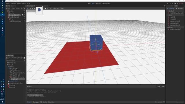Add a new scene tab with the plus

click(x=50, y=6)
